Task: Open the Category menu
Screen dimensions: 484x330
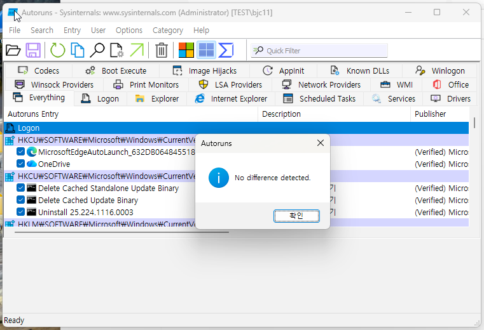Action: pos(168,30)
